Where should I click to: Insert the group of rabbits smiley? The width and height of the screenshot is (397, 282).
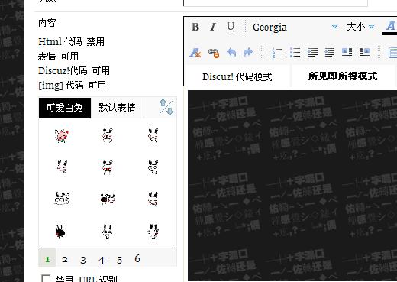62,198
